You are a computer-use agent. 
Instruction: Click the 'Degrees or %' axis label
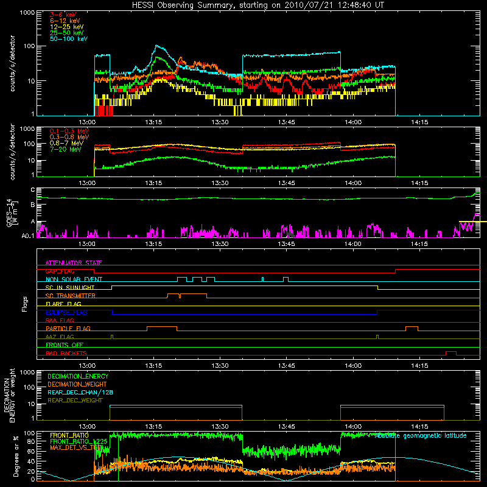pyautogui.click(x=16, y=457)
